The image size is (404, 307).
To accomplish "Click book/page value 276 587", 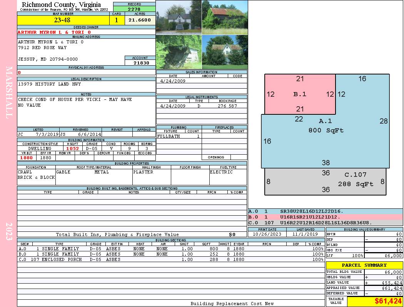I will coord(227,106).
